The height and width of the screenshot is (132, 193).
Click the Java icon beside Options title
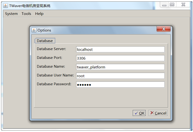[34, 30]
